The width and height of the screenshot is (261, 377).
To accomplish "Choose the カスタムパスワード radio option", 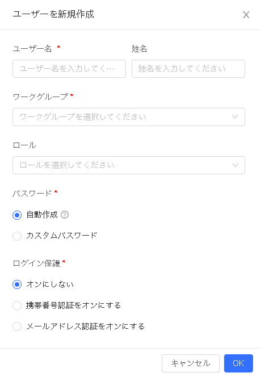I will coord(17,236).
